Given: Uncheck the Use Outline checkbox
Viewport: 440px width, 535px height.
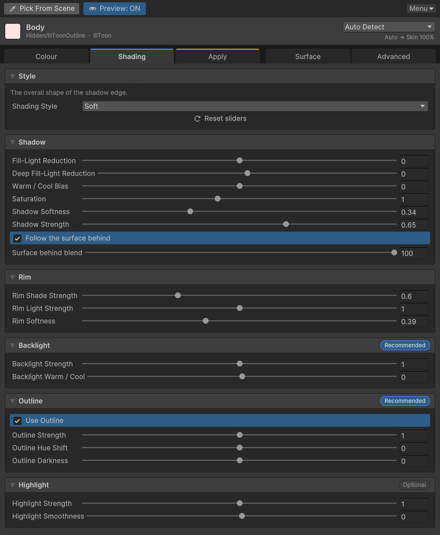Looking at the screenshot, I should [x=17, y=421].
